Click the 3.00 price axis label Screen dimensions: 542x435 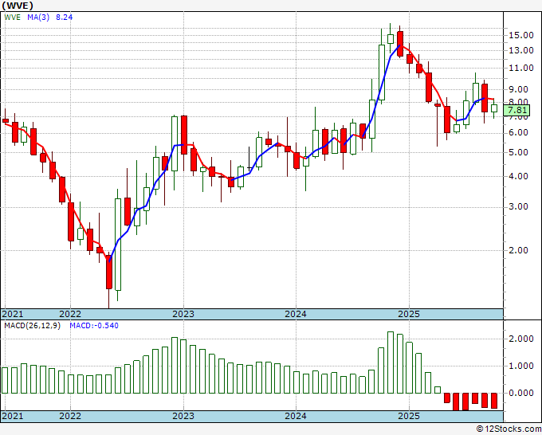[518, 206]
